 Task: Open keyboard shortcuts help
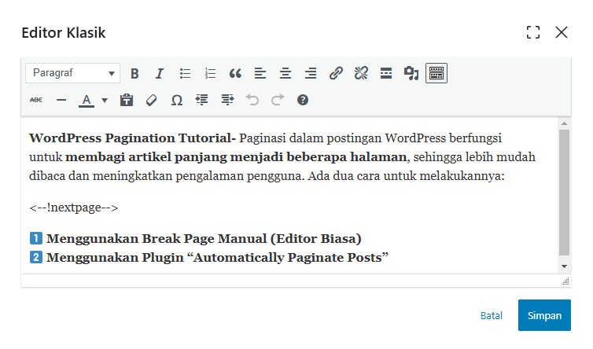coord(303,100)
